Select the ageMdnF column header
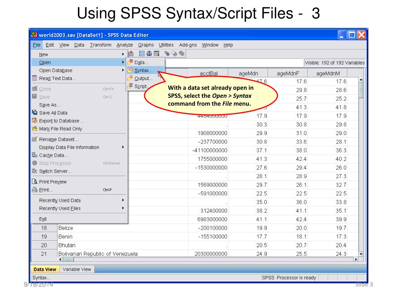The width and height of the screenshot is (397, 298). pos(288,73)
